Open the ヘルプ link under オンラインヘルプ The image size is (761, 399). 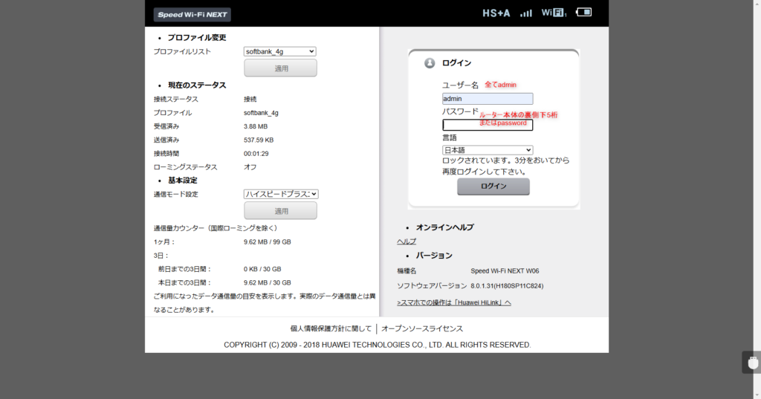tap(407, 241)
